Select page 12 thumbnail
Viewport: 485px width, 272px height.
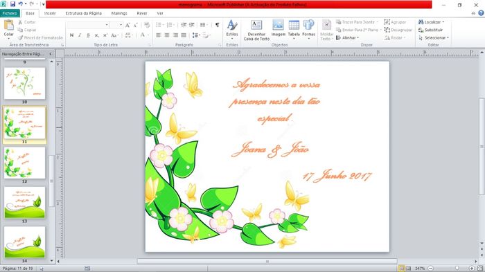click(24, 163)
